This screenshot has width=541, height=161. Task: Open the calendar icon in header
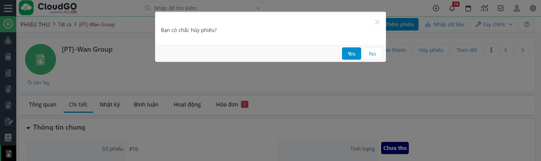(468, 8)
